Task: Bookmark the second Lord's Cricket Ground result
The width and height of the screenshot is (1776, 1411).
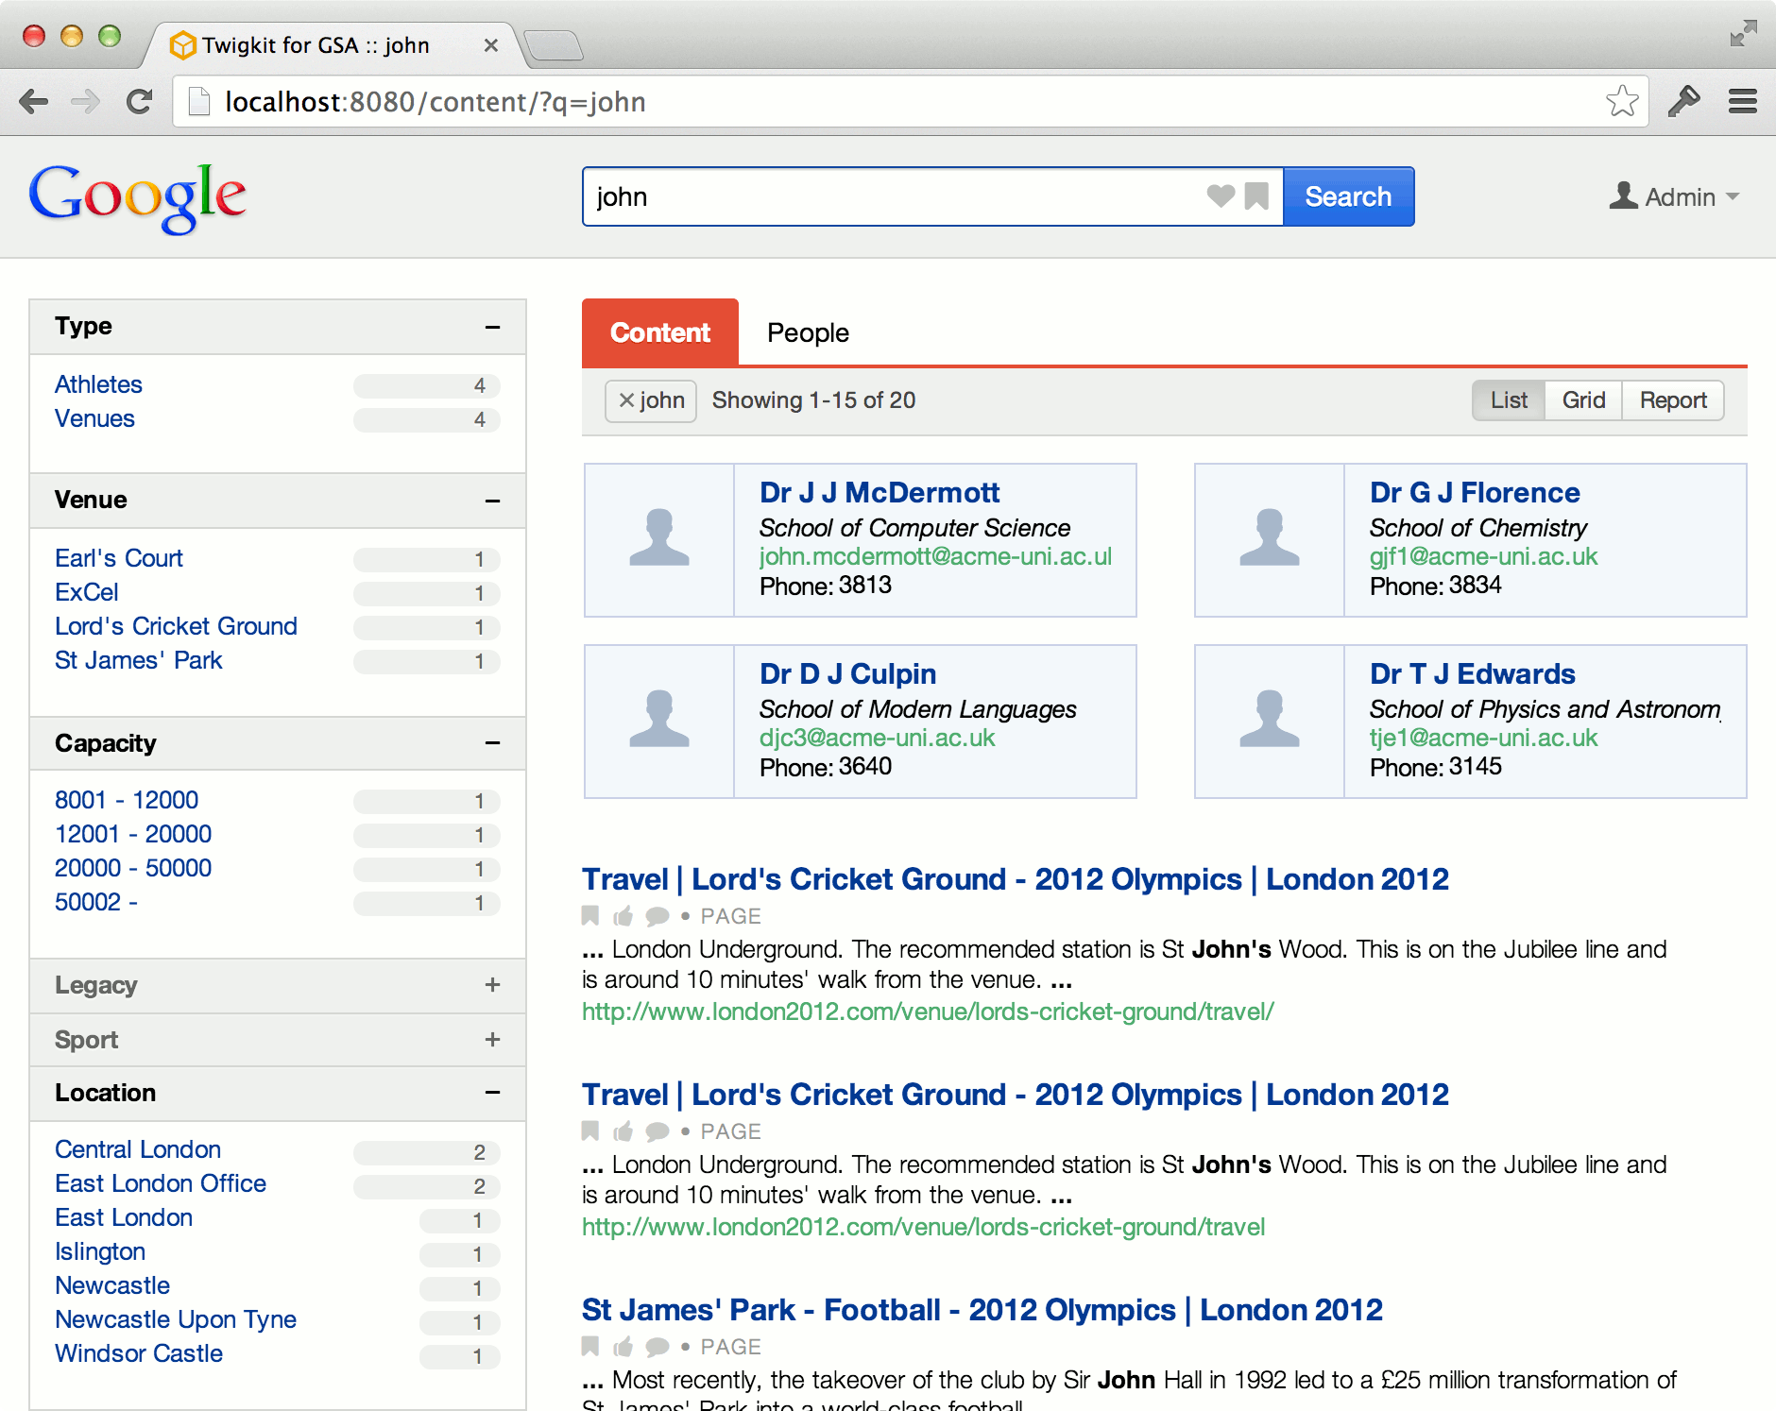Action: [x=590, y=1130]
